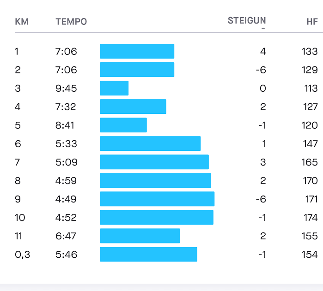Tap the 5:33 pace time

pos(66,143)
